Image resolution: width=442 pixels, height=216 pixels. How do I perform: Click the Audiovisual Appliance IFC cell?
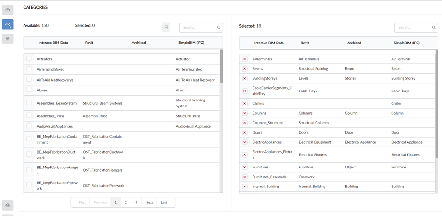pos(193,126)
